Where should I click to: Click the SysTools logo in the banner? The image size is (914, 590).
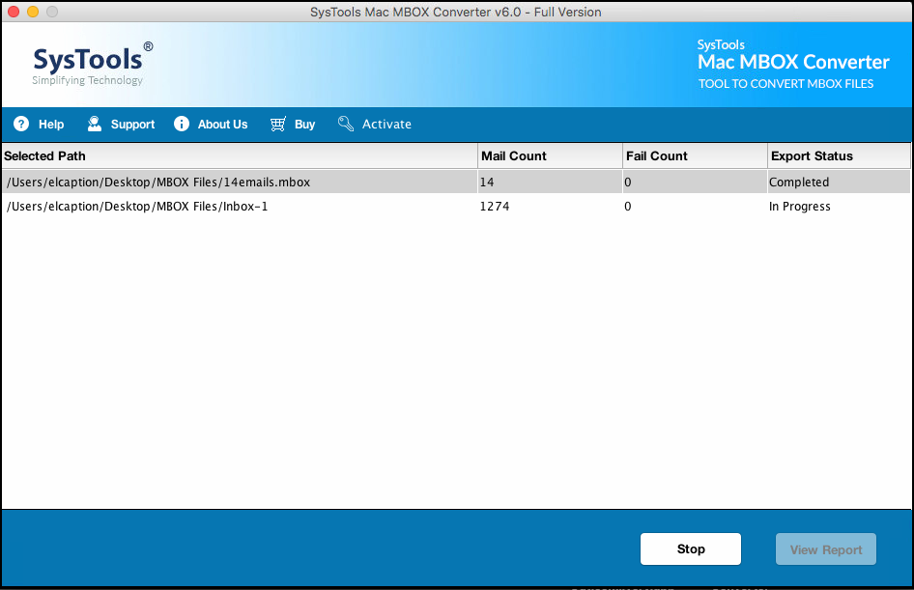pyautogui.click(x=92, y=64)
